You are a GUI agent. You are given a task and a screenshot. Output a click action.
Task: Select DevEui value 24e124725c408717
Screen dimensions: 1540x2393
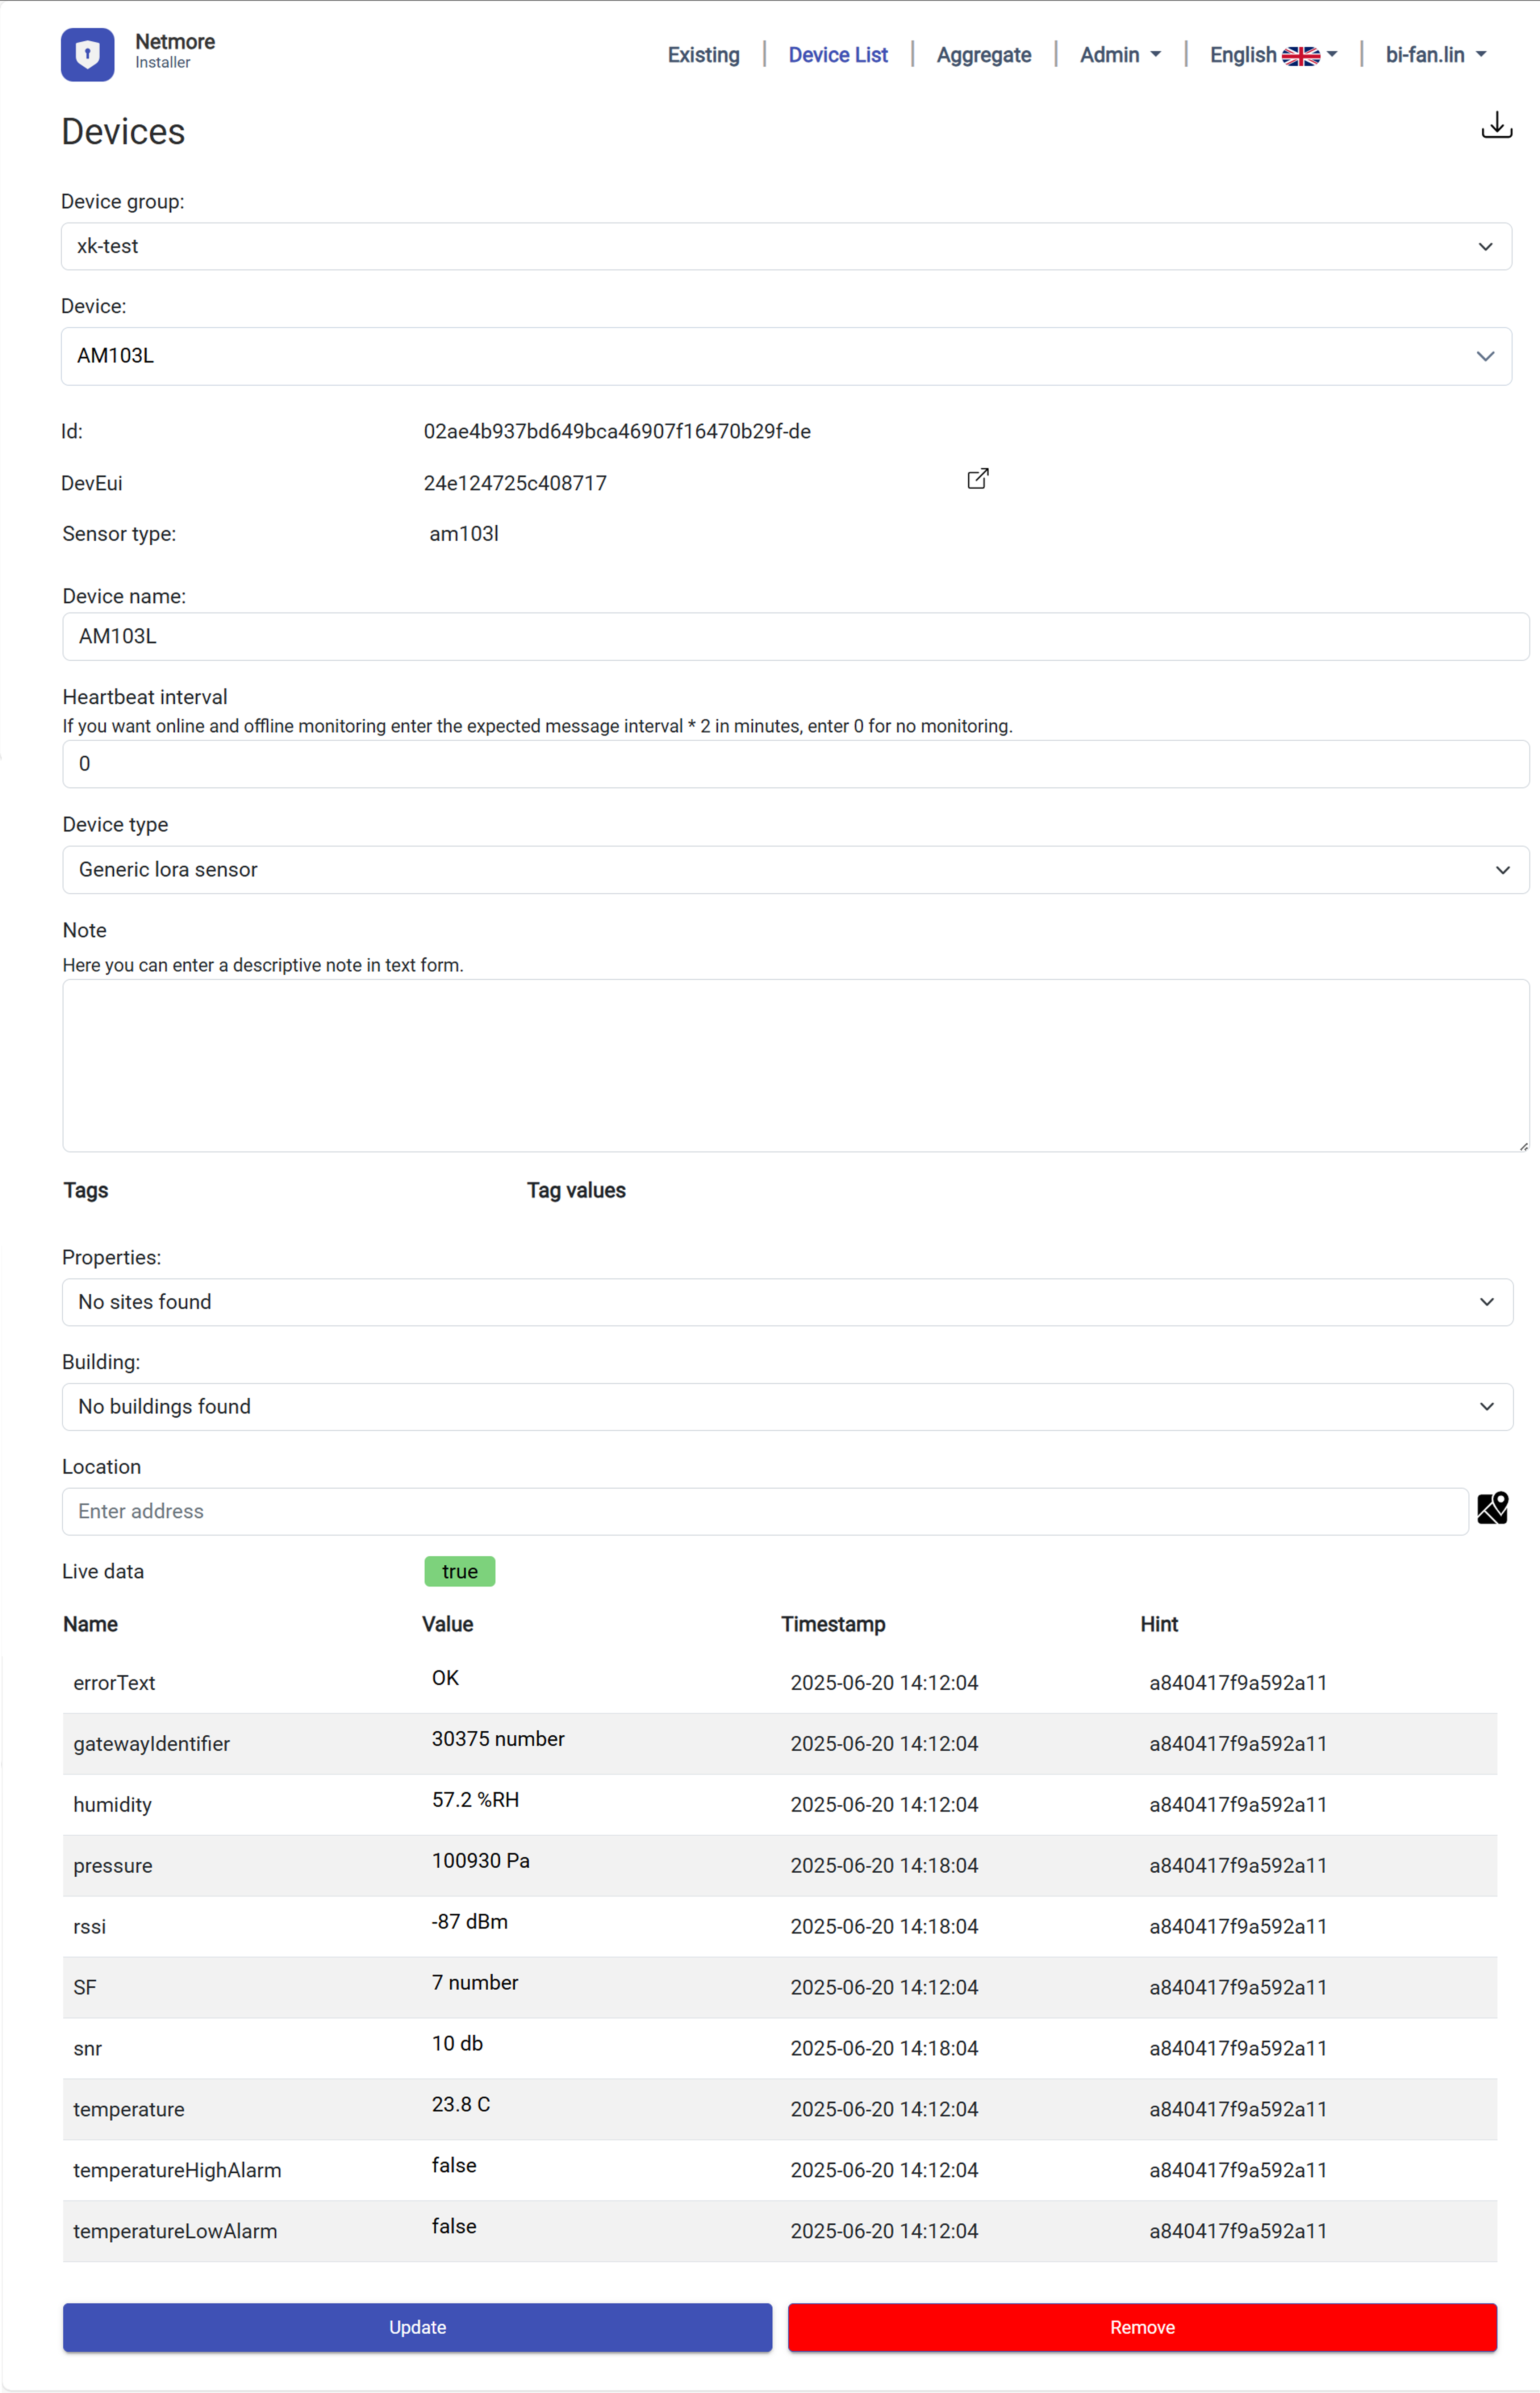click(515, 483)
